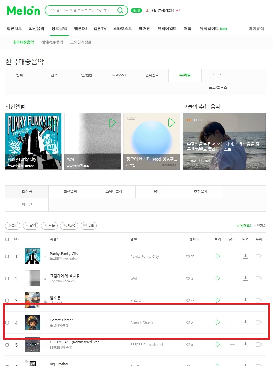Switch to the 스테디셀러 tab

click(x=114, y=192)
